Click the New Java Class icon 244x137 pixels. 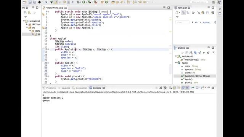[107, 2]
